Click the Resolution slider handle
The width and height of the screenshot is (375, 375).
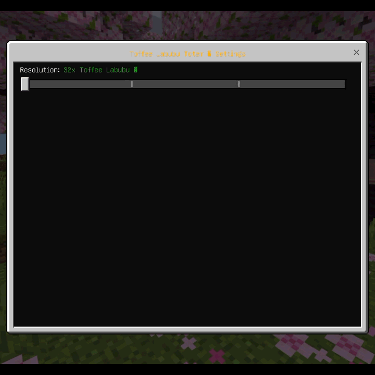pyautogui.click(x=24, y=84)
